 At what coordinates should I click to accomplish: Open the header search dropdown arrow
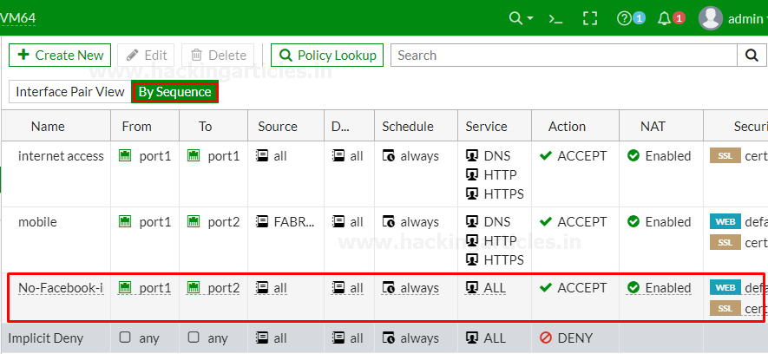[x=529, y=18]
